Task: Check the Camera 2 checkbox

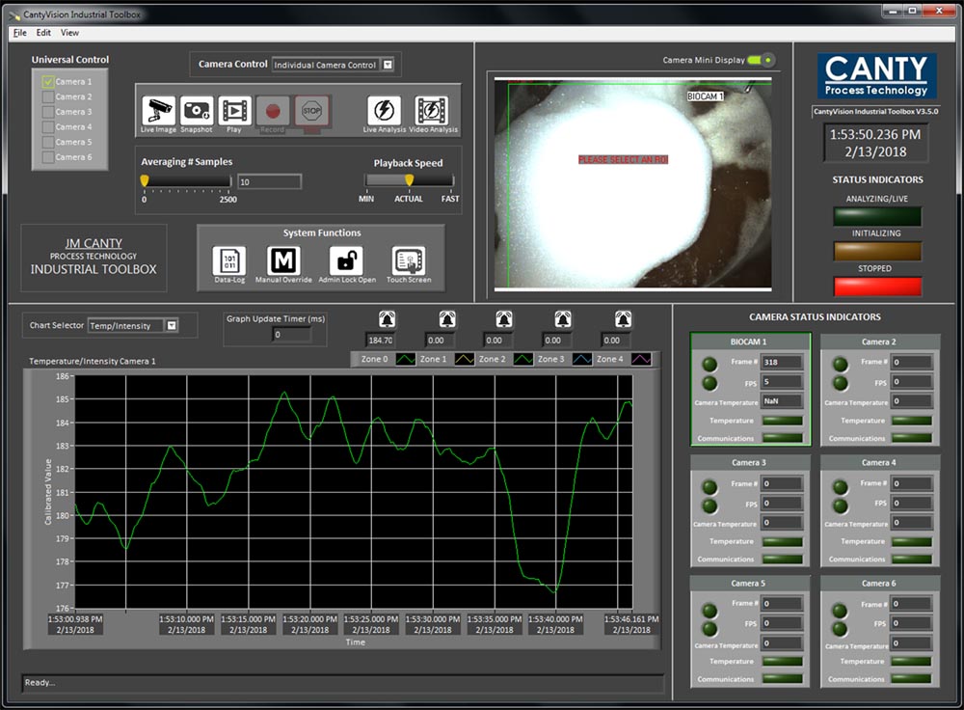Action: tap(47, 97)
